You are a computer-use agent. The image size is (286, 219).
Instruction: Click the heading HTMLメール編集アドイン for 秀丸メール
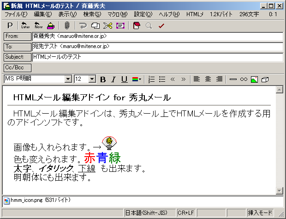click(x=92, y=97)
